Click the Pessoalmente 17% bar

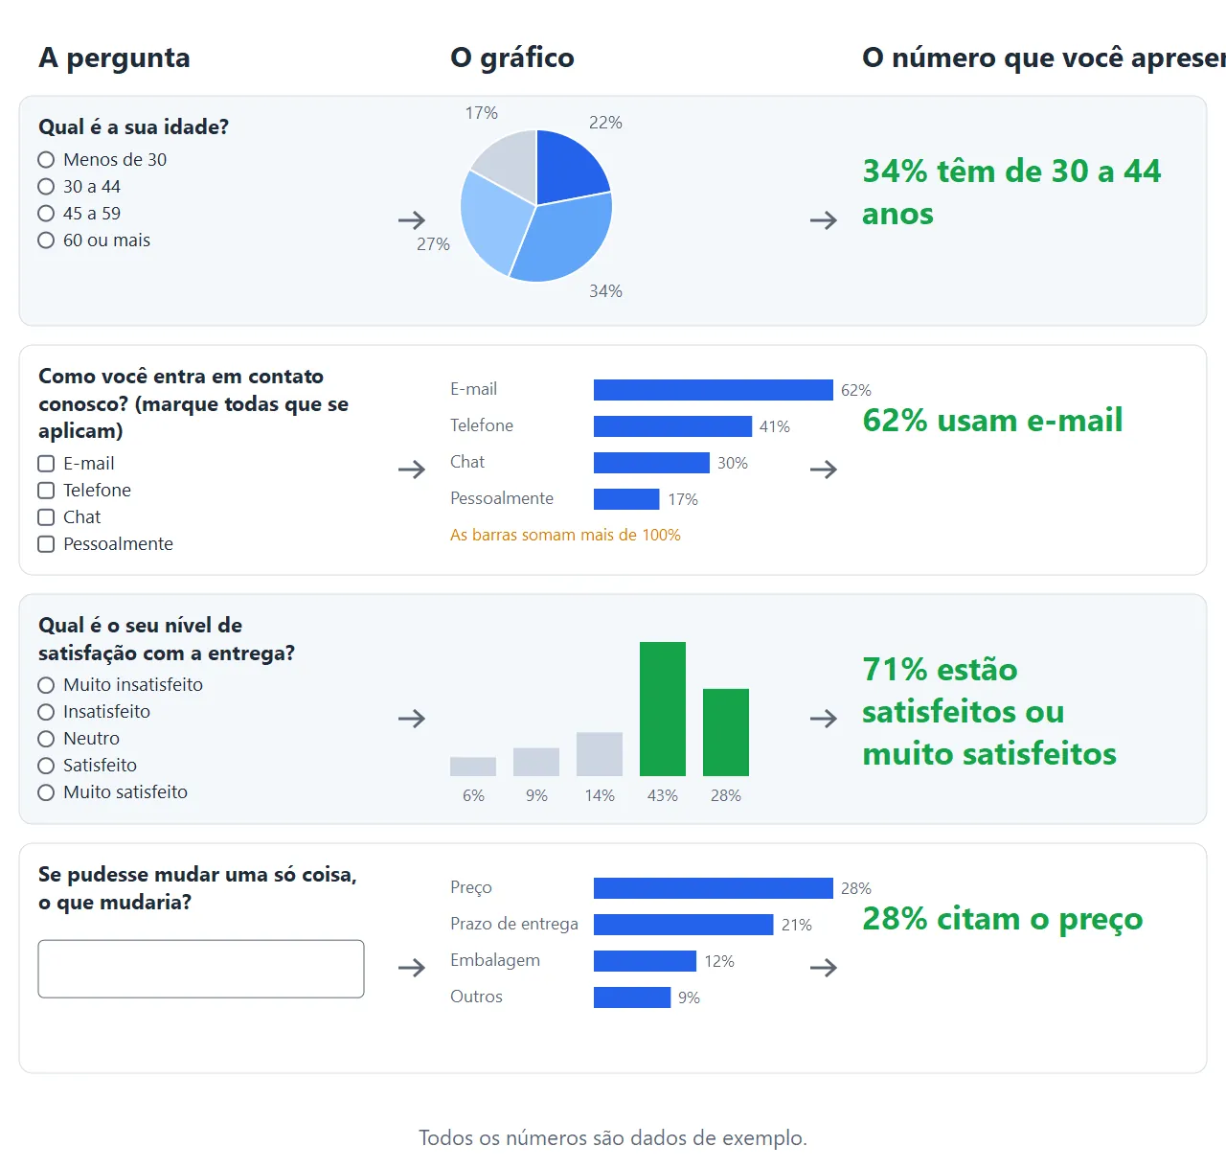tap(626, 499)
